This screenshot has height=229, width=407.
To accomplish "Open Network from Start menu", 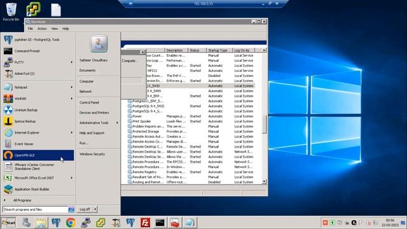I will point(85,92).
